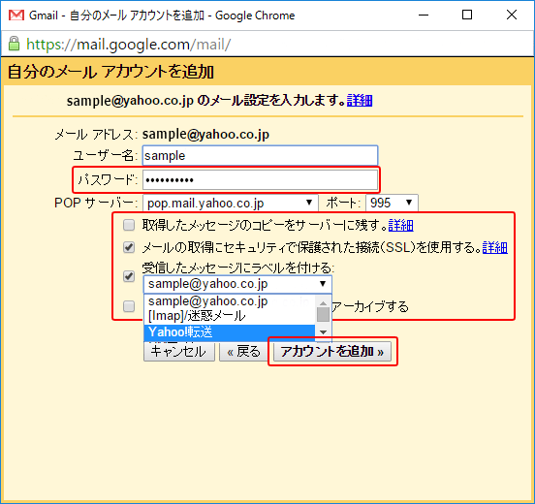535x504 pixels.
Task: Open the ポート dropdown showing 995
Action: point(392,203)
